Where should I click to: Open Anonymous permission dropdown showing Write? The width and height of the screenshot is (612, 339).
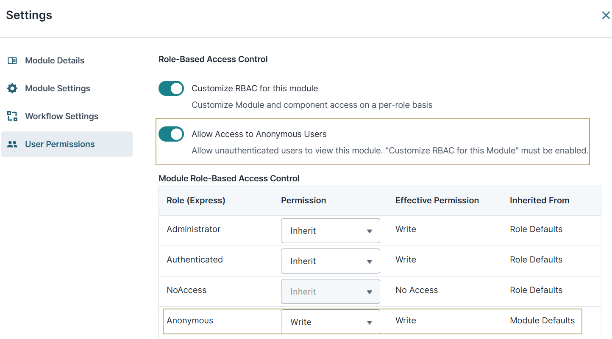[x=331, y=322]
